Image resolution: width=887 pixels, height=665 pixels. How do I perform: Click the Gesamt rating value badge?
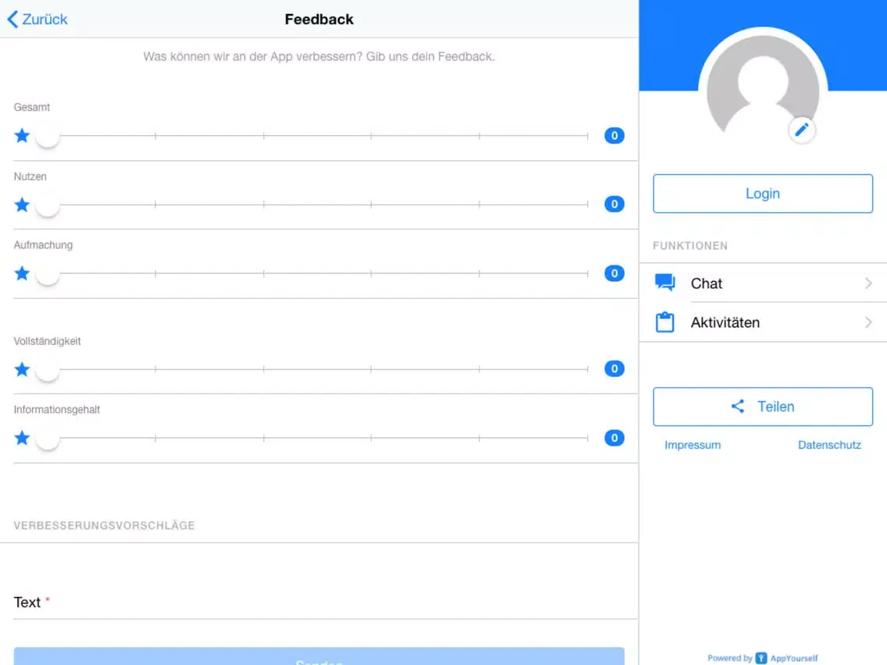(x=614, y=136)
